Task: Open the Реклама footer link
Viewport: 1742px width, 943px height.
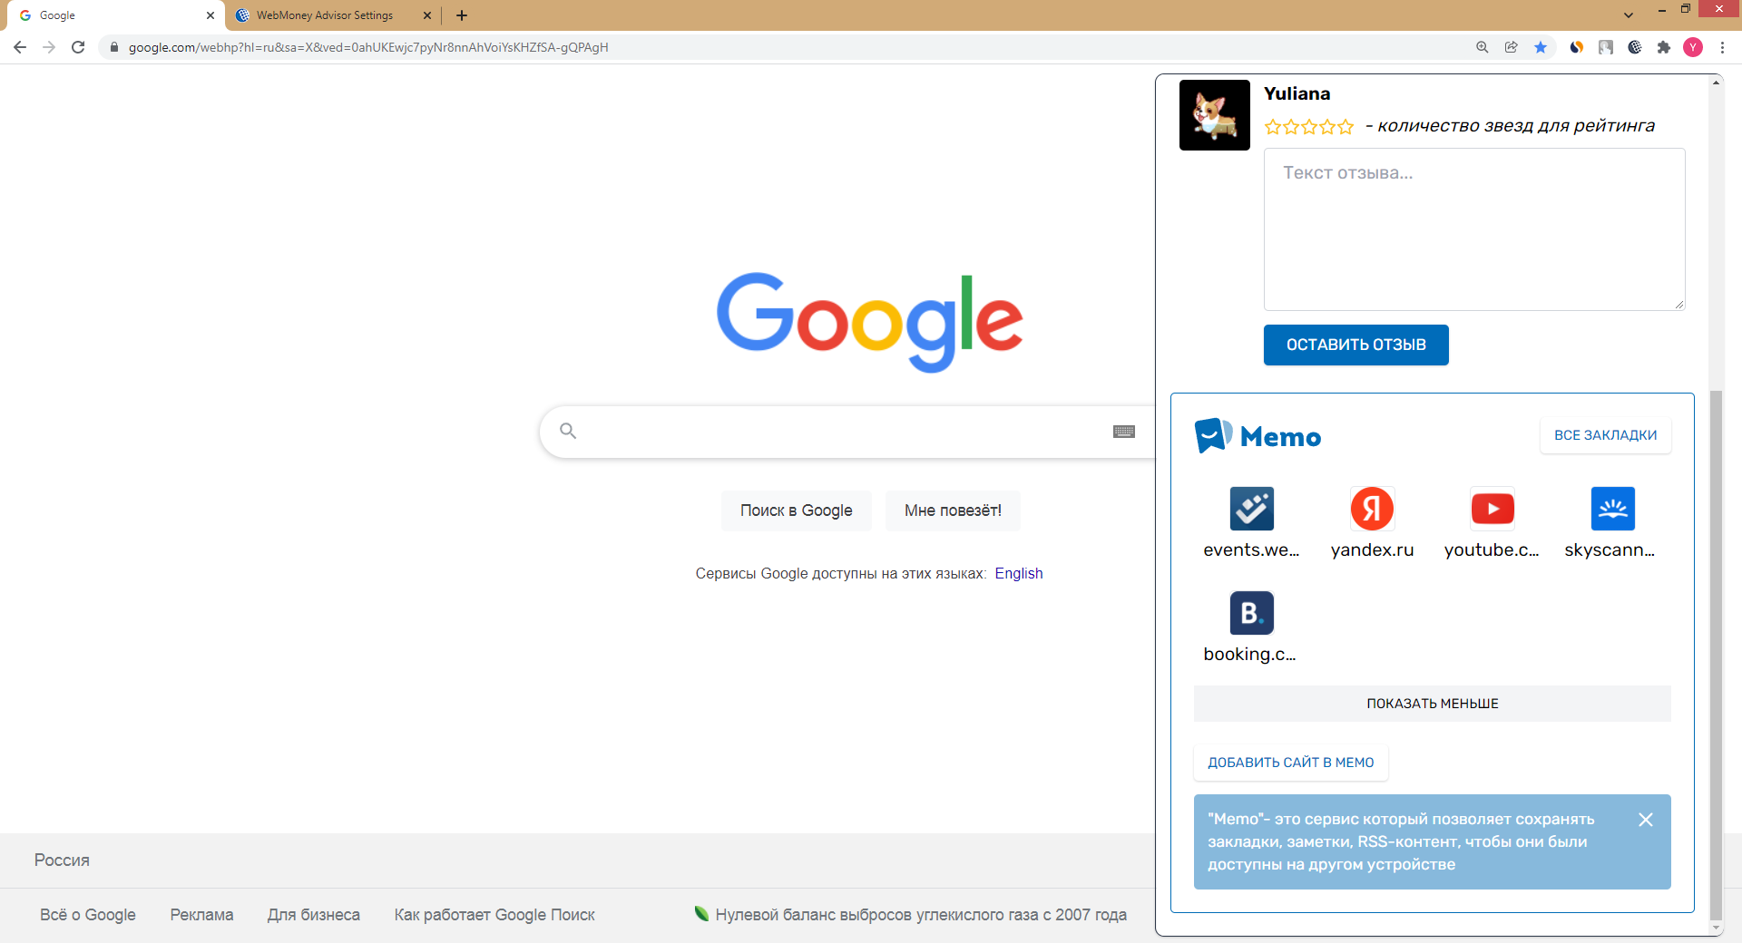Action: click(x=201, y=915)
